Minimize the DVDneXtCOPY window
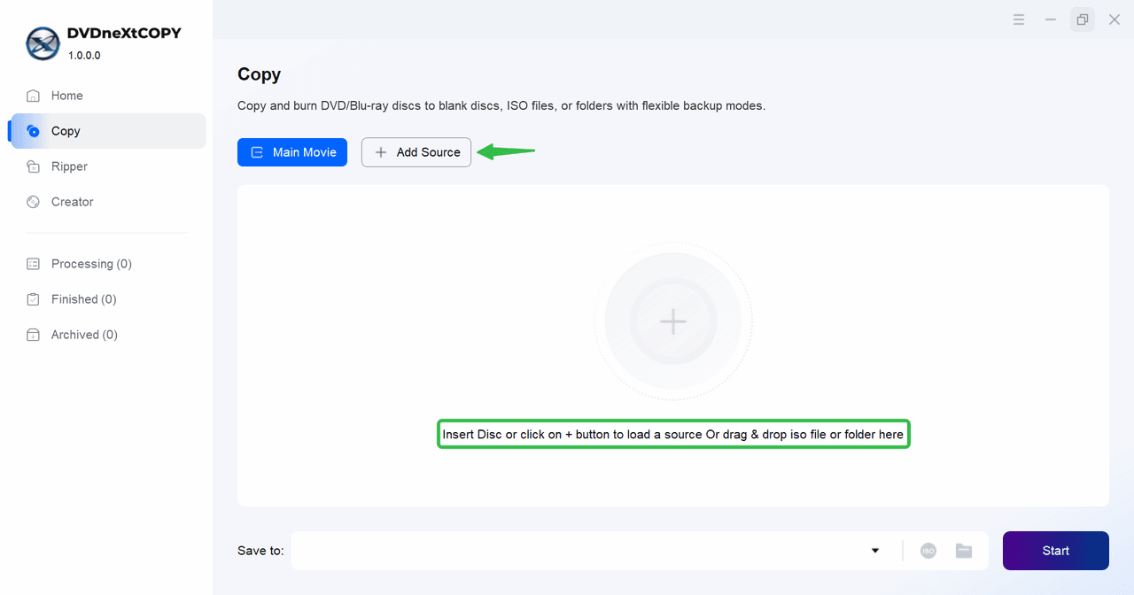The width and height of the screenshot is (1134, 595). point(1051,19)
